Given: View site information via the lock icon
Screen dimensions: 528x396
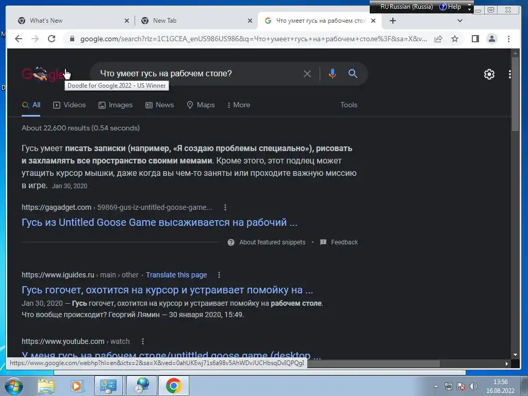Looking at the screenshot, I should [x=72, y=39].
